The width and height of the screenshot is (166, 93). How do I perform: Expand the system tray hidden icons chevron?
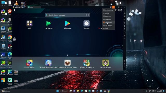point(144,91)
